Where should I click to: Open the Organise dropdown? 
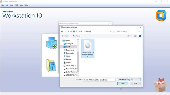66,36
